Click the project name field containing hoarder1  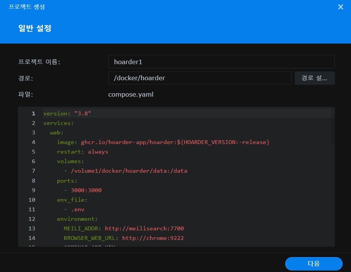point(221,62)
